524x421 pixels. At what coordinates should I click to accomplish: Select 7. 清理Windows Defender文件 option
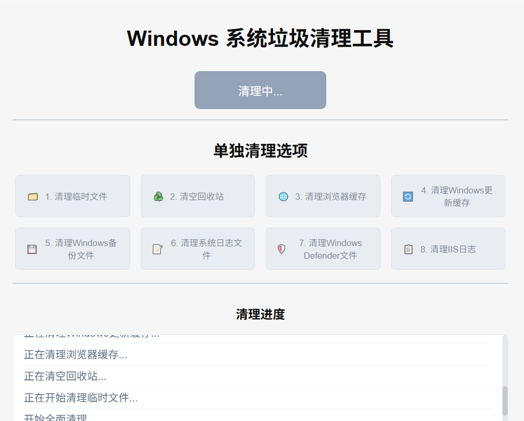[x=323, y=249]
